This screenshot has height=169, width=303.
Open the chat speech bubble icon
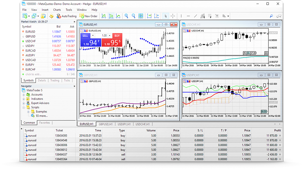[x=279, y=16]
